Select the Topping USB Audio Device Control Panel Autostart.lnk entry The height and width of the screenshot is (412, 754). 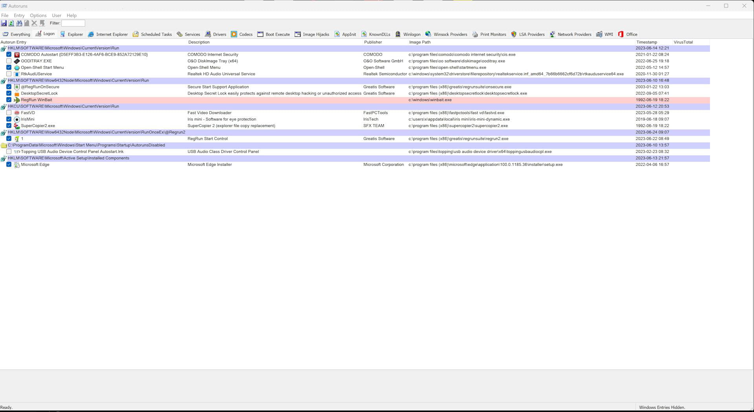(72, 152)
